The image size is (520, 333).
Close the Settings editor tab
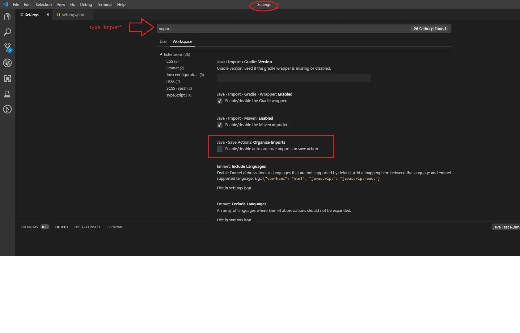point(48,14)
